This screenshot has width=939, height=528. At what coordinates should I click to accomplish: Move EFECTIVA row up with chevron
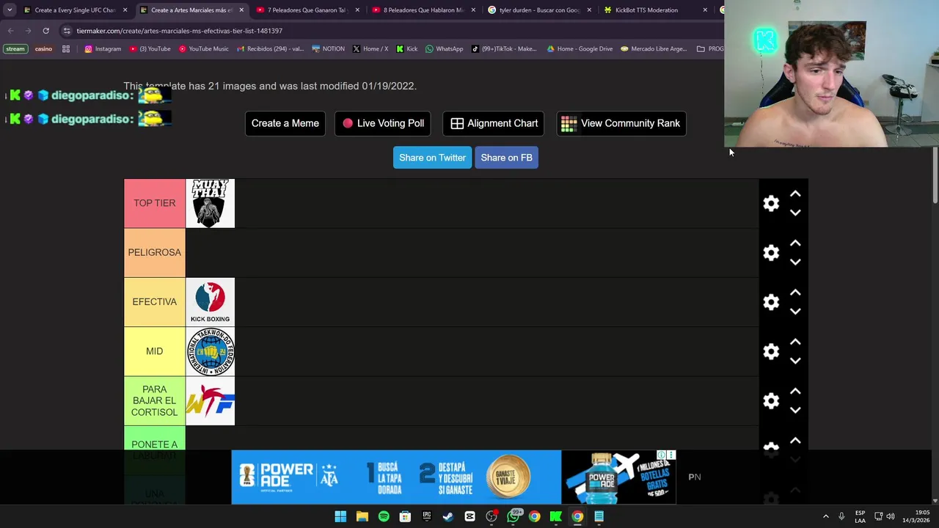point(795,292)
